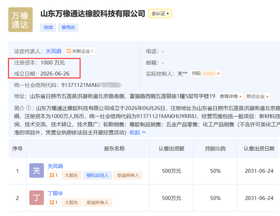This screenshot has width=280, height=216.
Task: Click registered capital value 1000 万元
Action: click(x=53, y=63)
